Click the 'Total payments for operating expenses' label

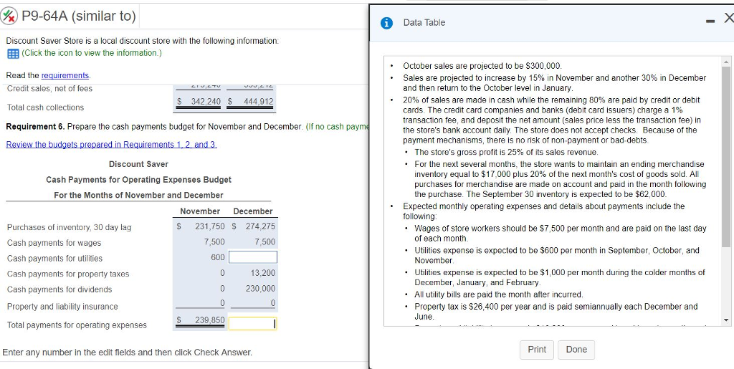[x=77, y=325]
